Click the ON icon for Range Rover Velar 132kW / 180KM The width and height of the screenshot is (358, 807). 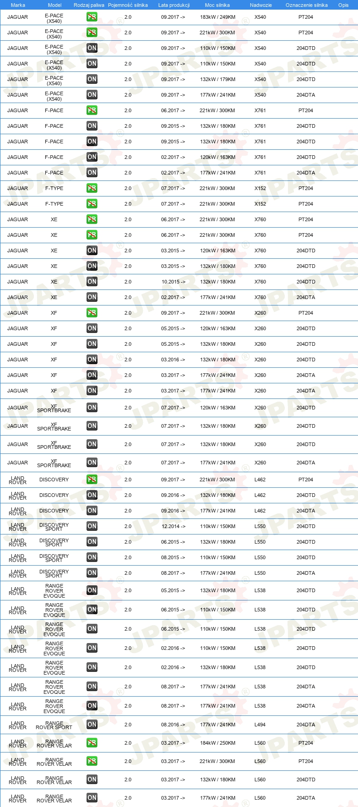click(x=92, y=780)
